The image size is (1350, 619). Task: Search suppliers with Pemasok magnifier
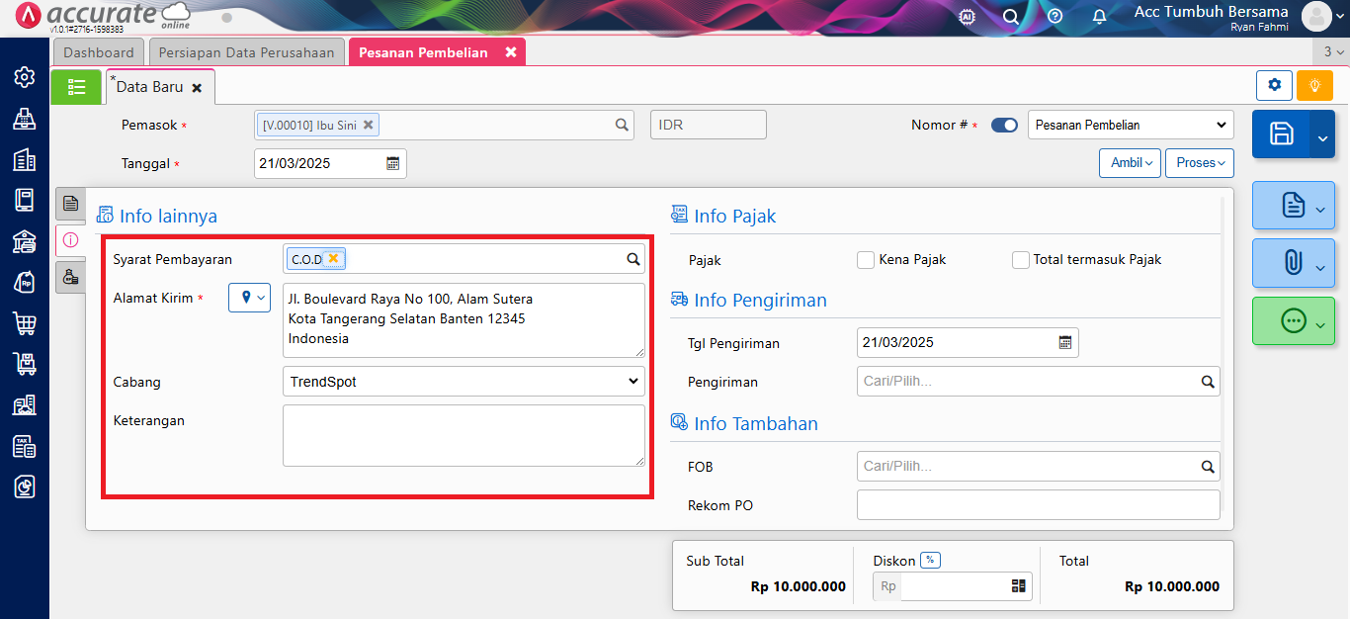[622, 125]
